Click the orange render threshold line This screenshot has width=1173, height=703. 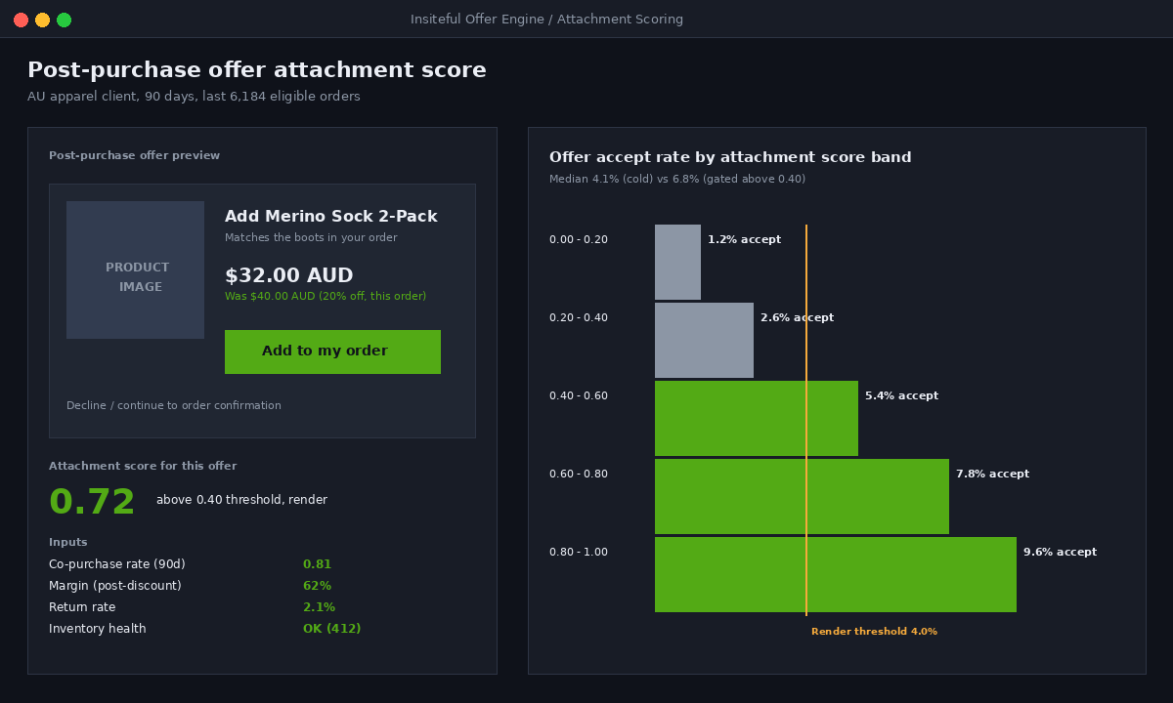tap(806, 420)
